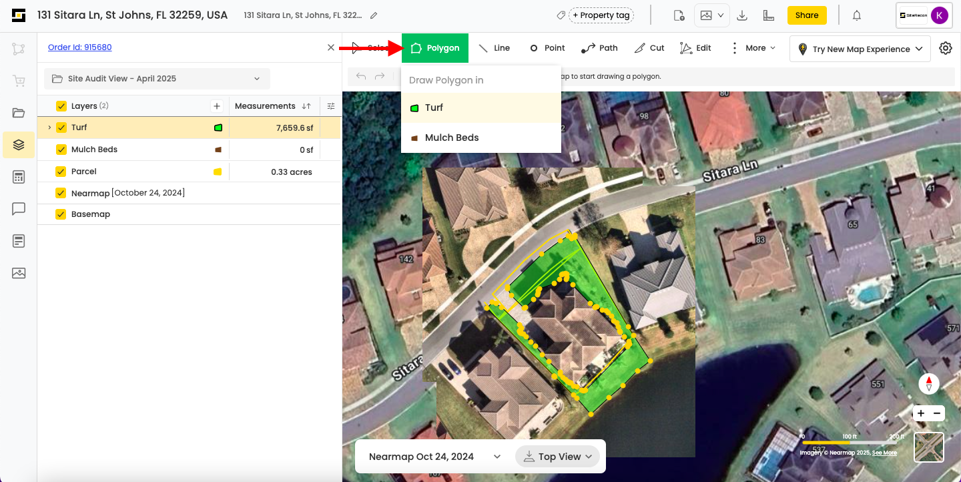
Task: Open the Order Id 915680 link
Action: [x=80, y=47]
